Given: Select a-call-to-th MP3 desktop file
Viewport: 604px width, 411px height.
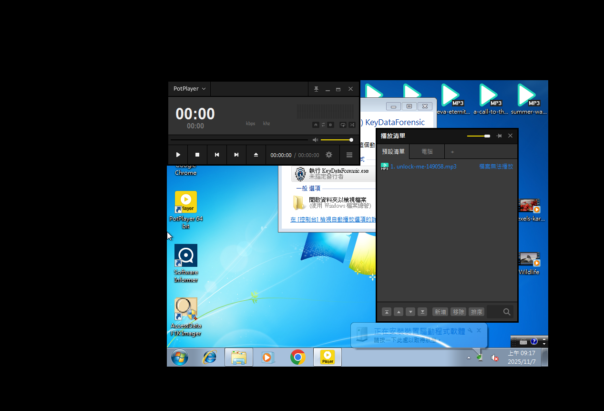Looking at the screenshot, I should [491, 99].
